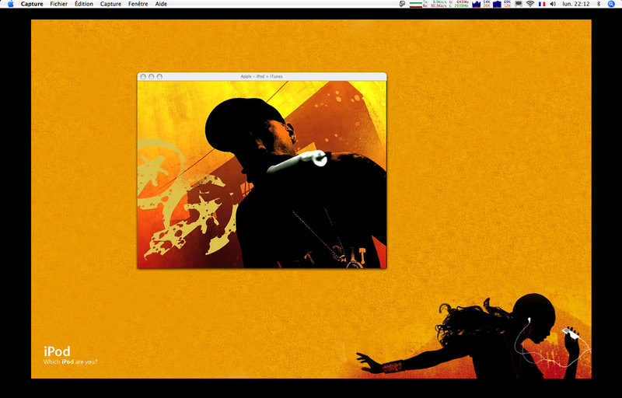Viewport: 622px width, 398px height.
Task: Zoom the Apple – iPod + iTunes window
Action: 159,76
